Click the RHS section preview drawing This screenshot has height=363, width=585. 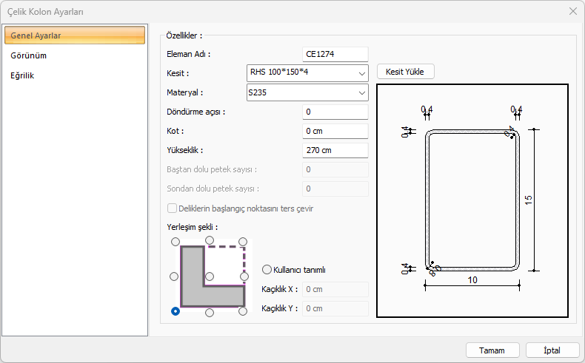tap(472, 200)
